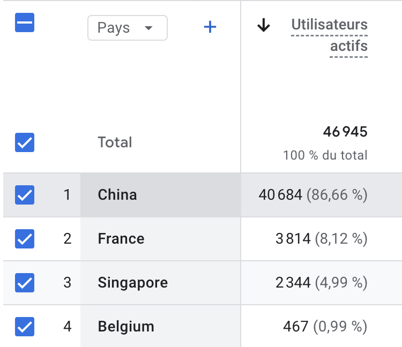This screenshot has width=402, height=347.
Task: Uncheck the China row checkbox
Action: [25, 194]
